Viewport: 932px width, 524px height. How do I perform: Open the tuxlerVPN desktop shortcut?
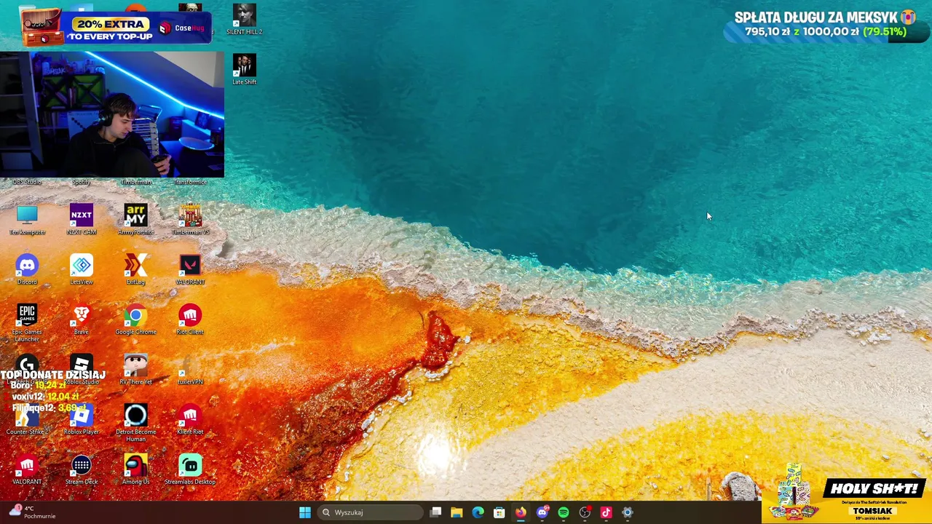click(x=190, y=370)
